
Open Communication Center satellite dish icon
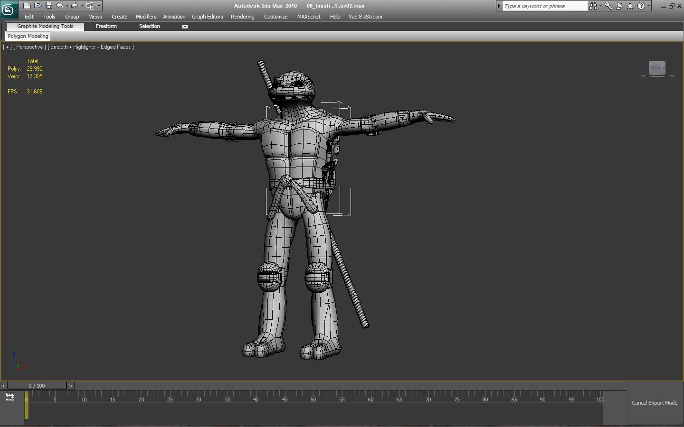click(619, 6)
